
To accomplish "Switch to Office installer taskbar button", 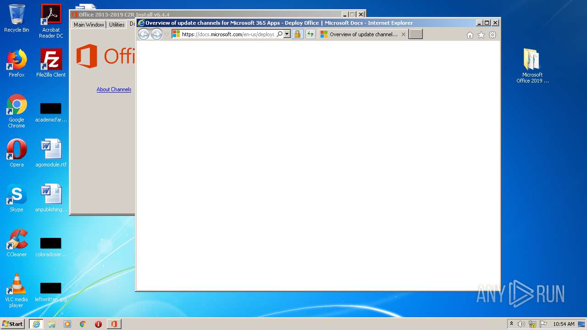I will click(x=114, y=324).
